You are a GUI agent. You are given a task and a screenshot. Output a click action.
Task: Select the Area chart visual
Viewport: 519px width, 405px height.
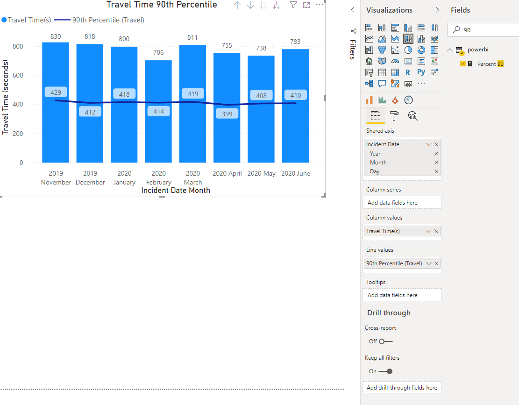point(382,39)
